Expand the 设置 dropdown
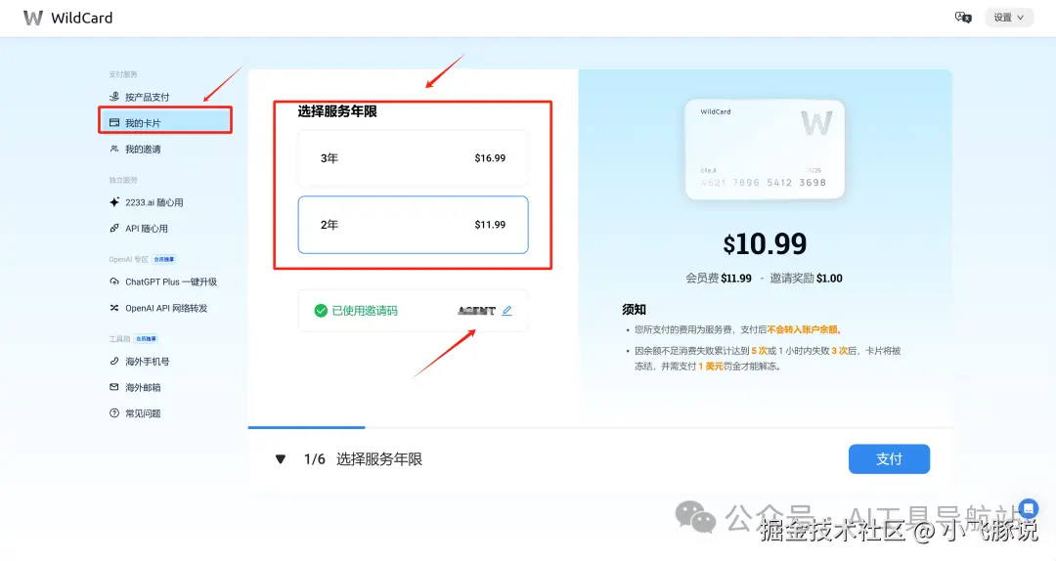The width and height of the screenshot is (1056, 561). [1008, 18]
